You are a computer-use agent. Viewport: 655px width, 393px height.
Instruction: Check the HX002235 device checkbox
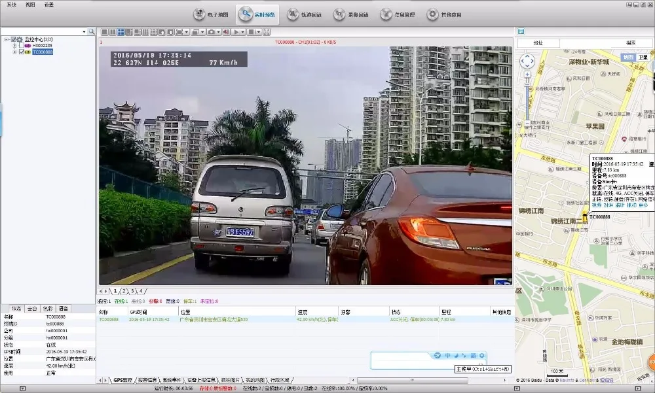coord(22,46)
